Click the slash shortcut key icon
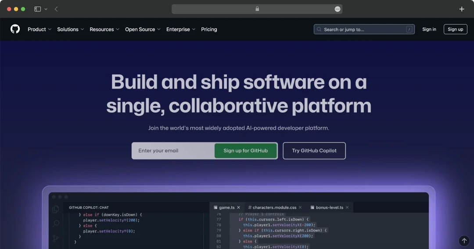The width and height of the screenshot is (474, 249). 409,29
